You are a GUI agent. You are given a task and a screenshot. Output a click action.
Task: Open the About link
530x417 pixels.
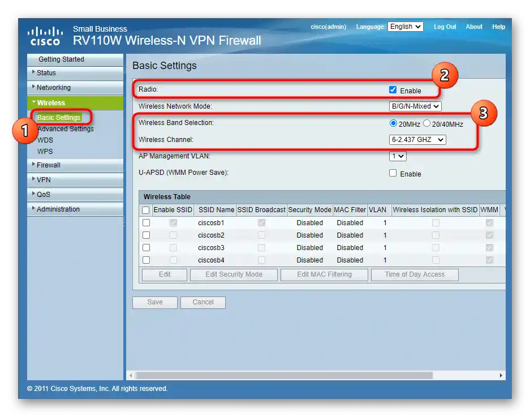tap(474, 27)
